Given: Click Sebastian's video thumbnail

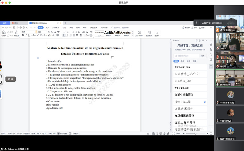Looking at the screenshot, I should tap(230, 78).
